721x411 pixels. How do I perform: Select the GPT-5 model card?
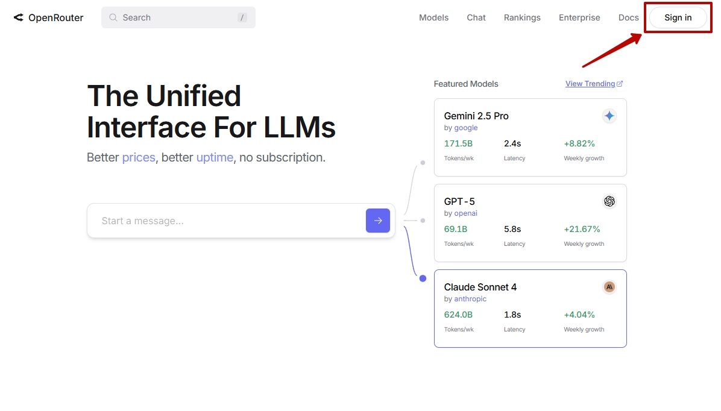(530, 222)
